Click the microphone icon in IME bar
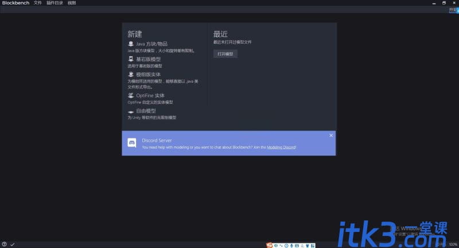 coord(291,246)
